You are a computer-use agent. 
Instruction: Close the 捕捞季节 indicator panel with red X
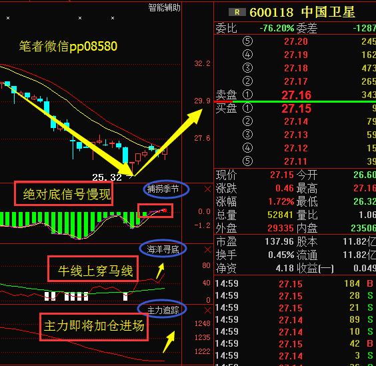207,189
